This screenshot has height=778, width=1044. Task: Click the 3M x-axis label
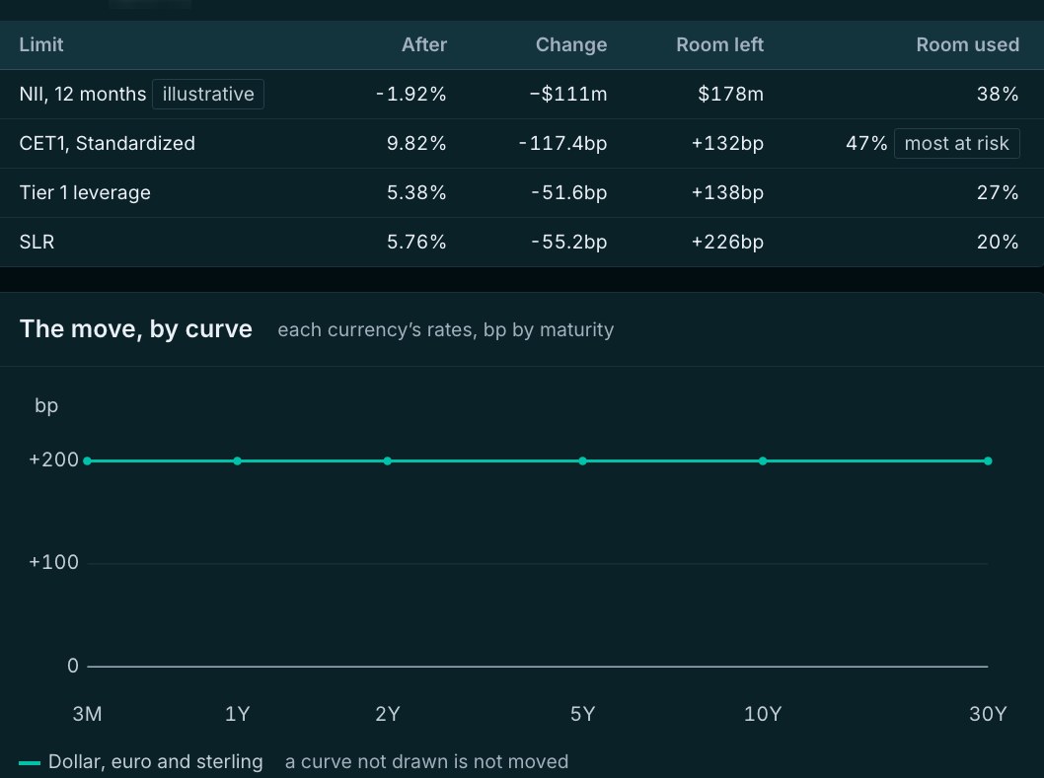[x=87, y=714]
